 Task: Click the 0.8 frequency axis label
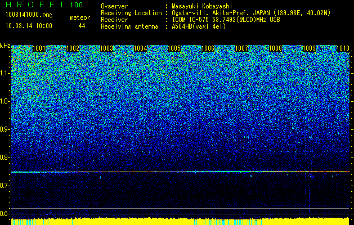tap(5, 157)
